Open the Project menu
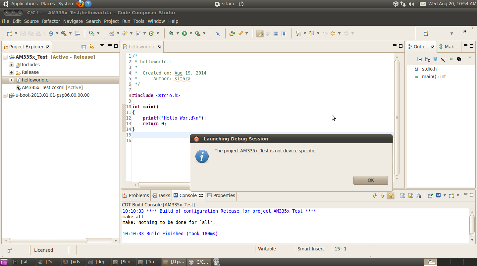The height and width of the screenshot is (266, 477). click(x=111, y=21)
